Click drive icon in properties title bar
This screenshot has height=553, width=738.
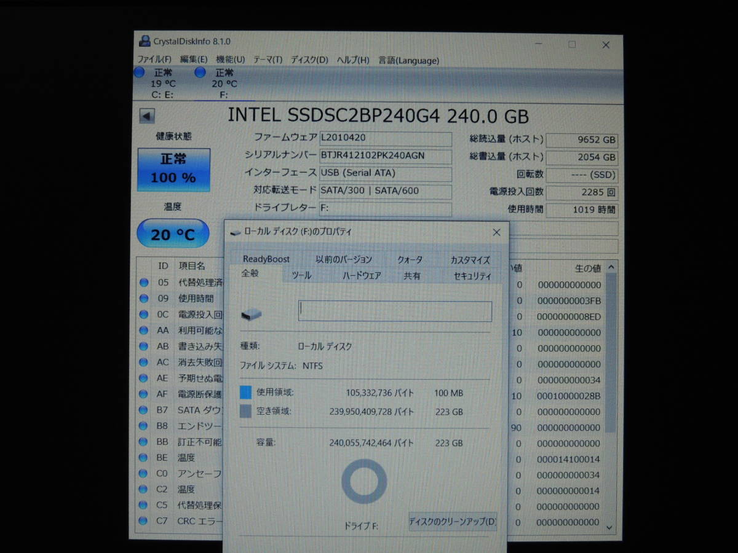(236, 233)
